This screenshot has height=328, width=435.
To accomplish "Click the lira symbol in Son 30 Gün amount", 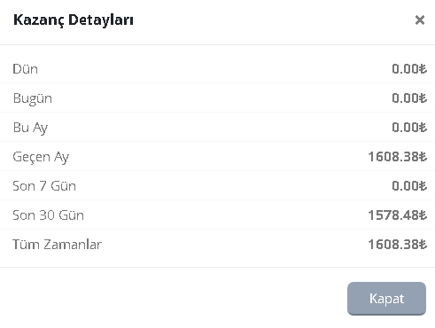I will pyautogui.click(x=423, y=215).
